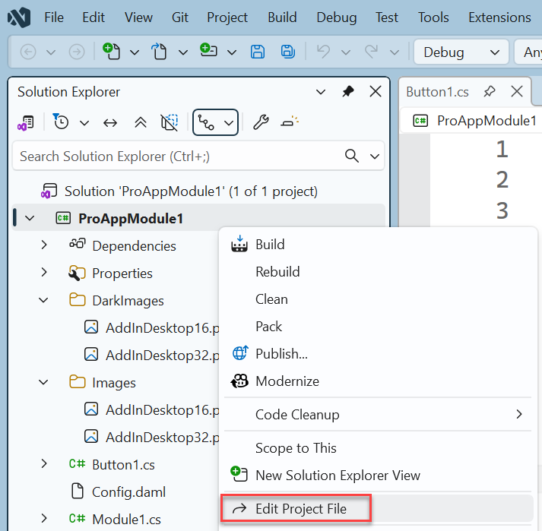Open the Debug menu

point(337,17)
